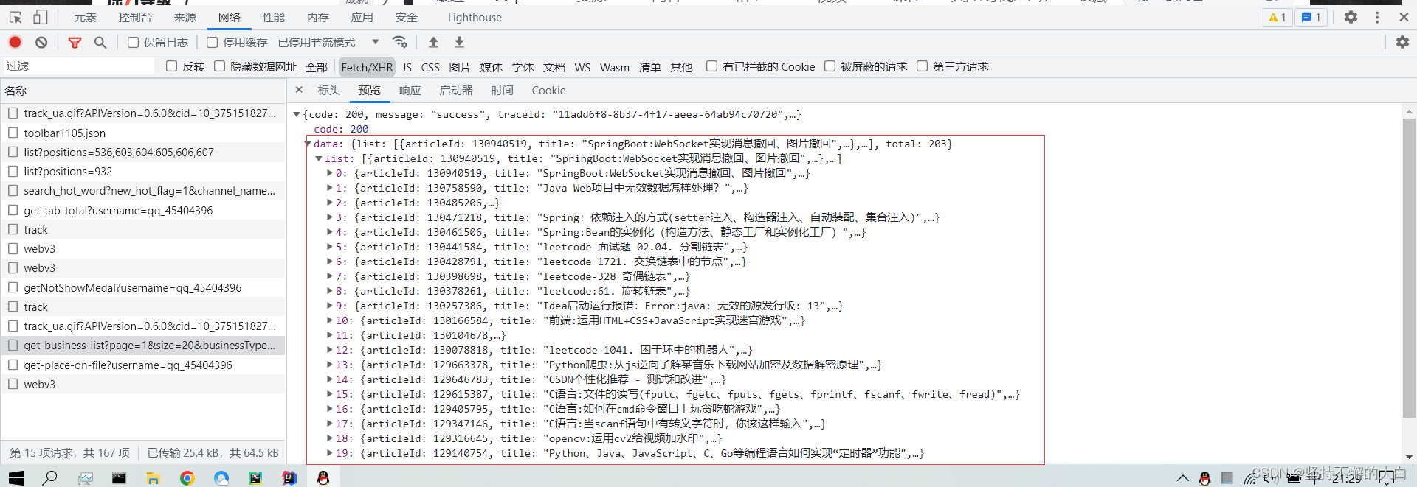Filter requests by Fetch/XHR type
Image resolution: width=1417 pixels, height=487 pixels.
click(x=367, y=67)
